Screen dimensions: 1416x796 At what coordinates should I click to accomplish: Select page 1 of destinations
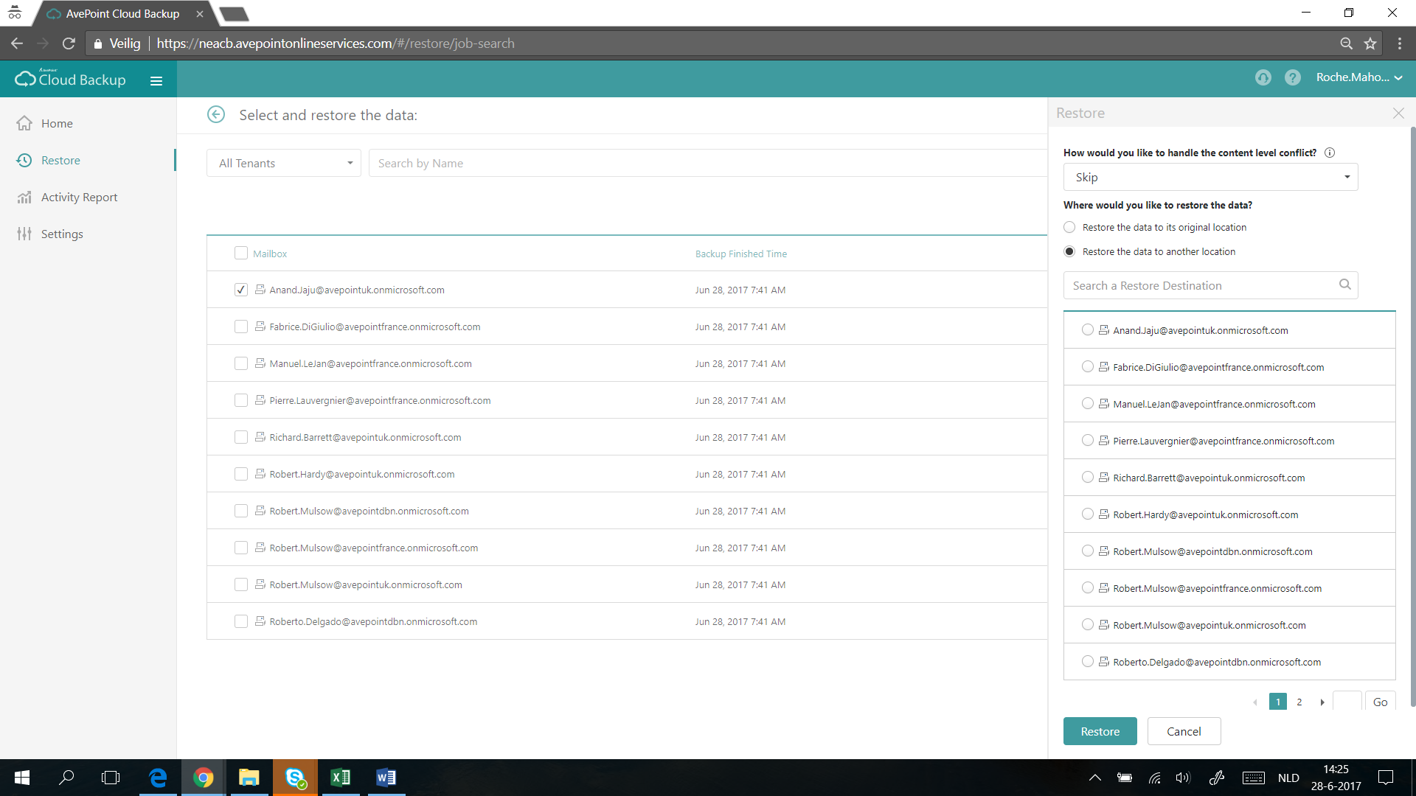click(x=1278, y=702)
